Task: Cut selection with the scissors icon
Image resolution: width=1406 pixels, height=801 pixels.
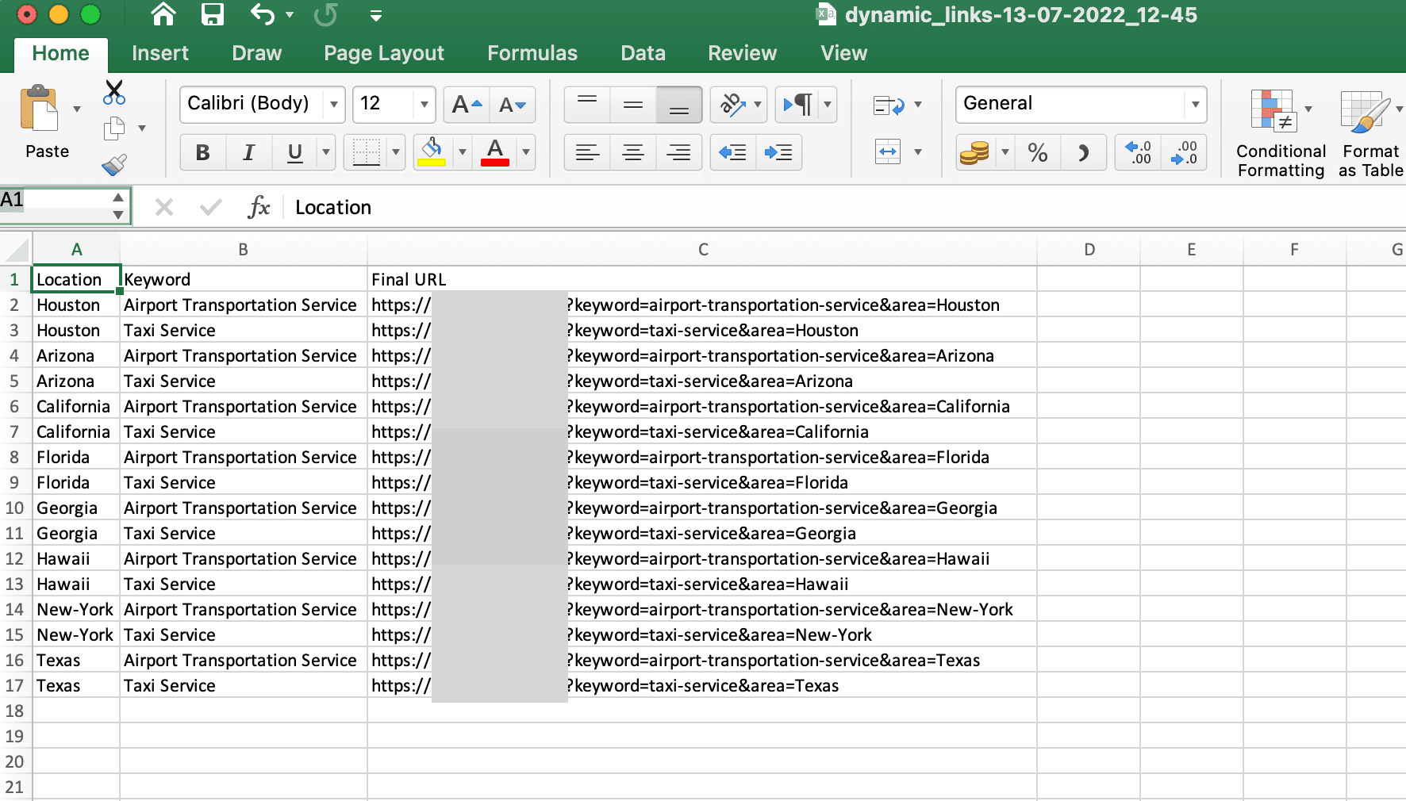Action: (x=114, y=92)
